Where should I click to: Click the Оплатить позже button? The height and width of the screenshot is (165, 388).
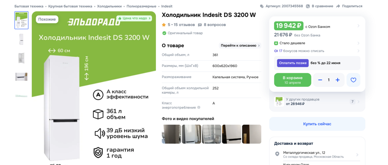click(x=293, y=63)
